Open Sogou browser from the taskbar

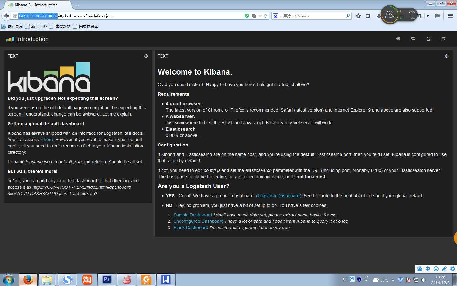click(67, 280)
